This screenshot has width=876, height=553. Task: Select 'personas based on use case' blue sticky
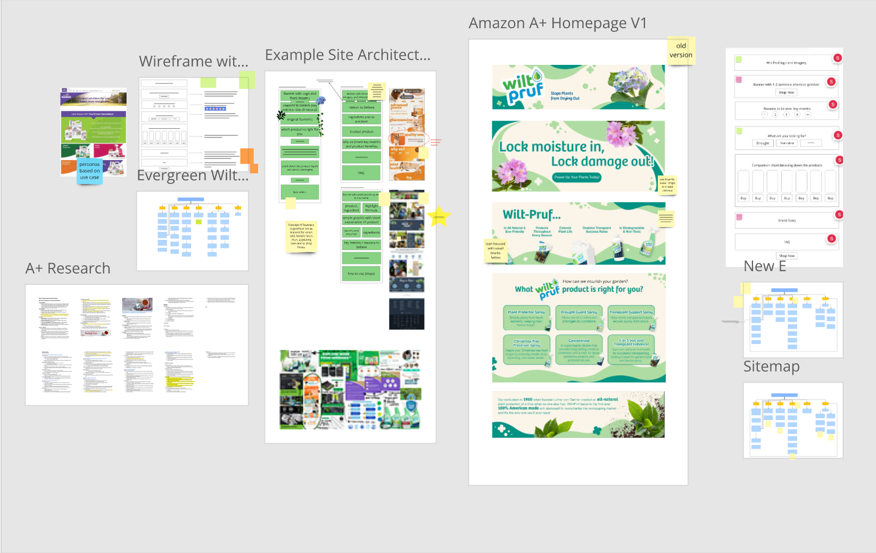point(89,171)
